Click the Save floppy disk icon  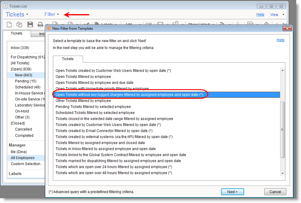(x=30, y=25)
